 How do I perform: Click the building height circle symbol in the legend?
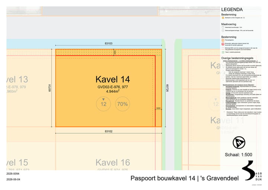click(x=223, y=27)
